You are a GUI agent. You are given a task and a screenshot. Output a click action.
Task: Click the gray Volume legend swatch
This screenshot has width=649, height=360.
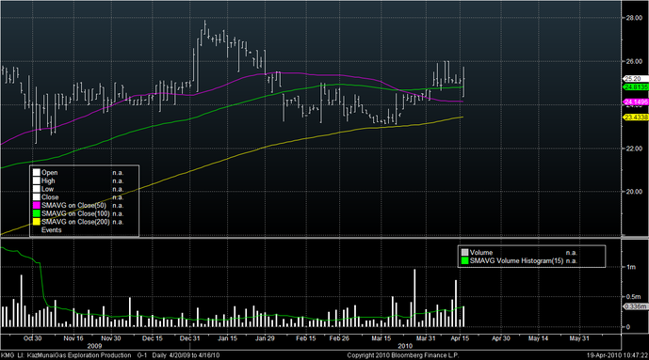(464, 252)
